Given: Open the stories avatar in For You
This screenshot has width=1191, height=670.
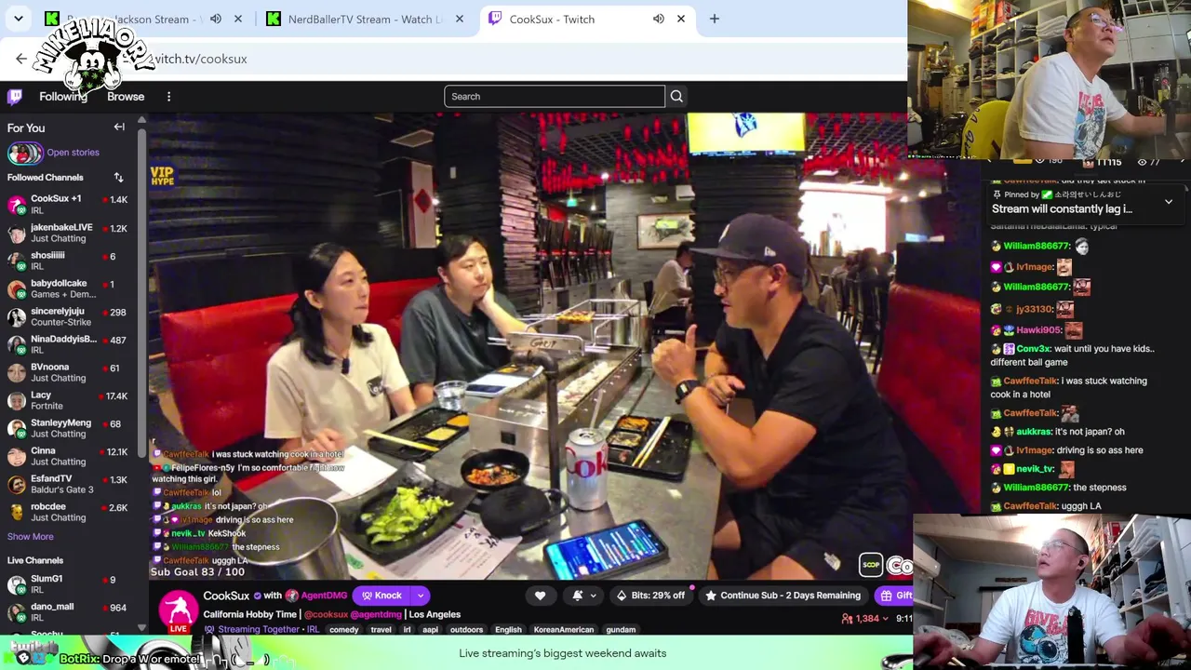Looking at the screenshot, I should pyautogui.click(x=24, y=153).
